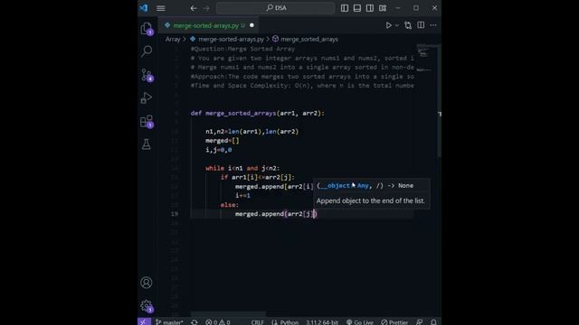This screenshot has height=325, width=579.
Task: Go back with the left arrow
Action: click(x=194, y=8)
